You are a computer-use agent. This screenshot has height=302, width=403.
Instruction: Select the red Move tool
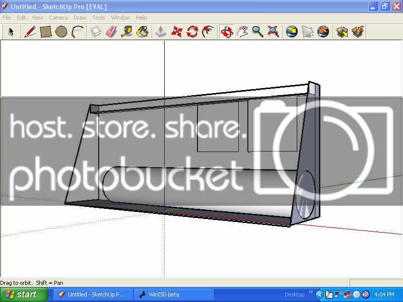point(177,32)
